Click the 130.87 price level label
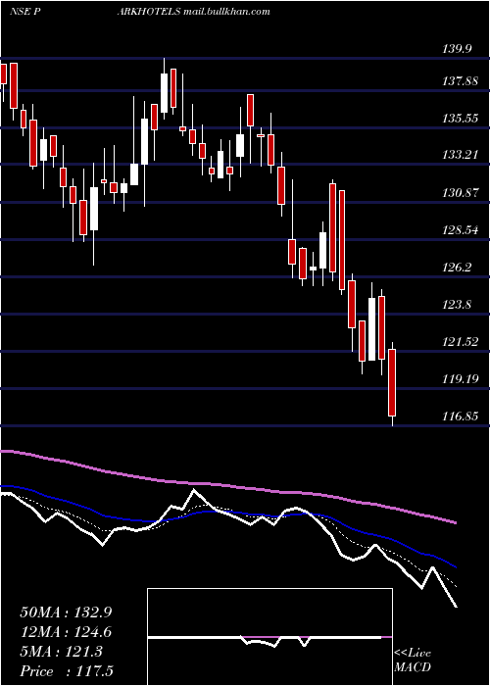 pyautogui.click(x=461, y=193)
